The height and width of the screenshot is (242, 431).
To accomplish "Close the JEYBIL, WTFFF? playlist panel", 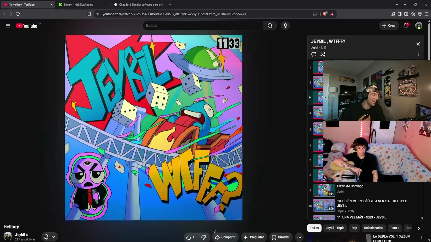I will point(418,44).
